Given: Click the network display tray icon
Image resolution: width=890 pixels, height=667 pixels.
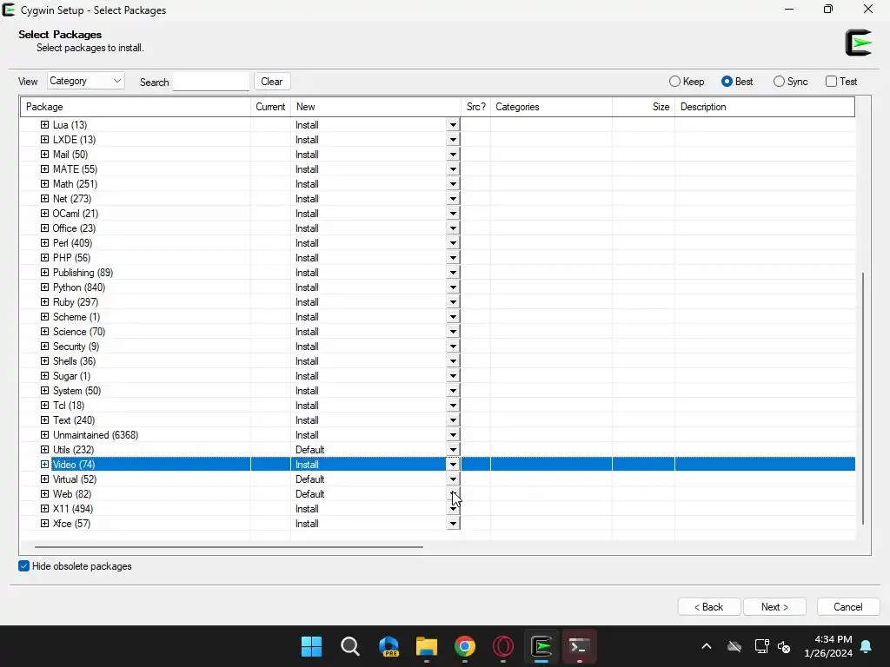Looking at the screenshot, I should (x=761, y=646).
